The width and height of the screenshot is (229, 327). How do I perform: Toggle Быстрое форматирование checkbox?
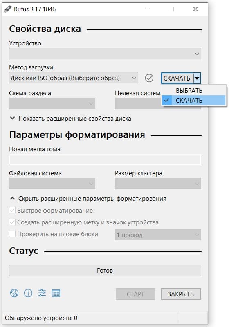(12, 210)
